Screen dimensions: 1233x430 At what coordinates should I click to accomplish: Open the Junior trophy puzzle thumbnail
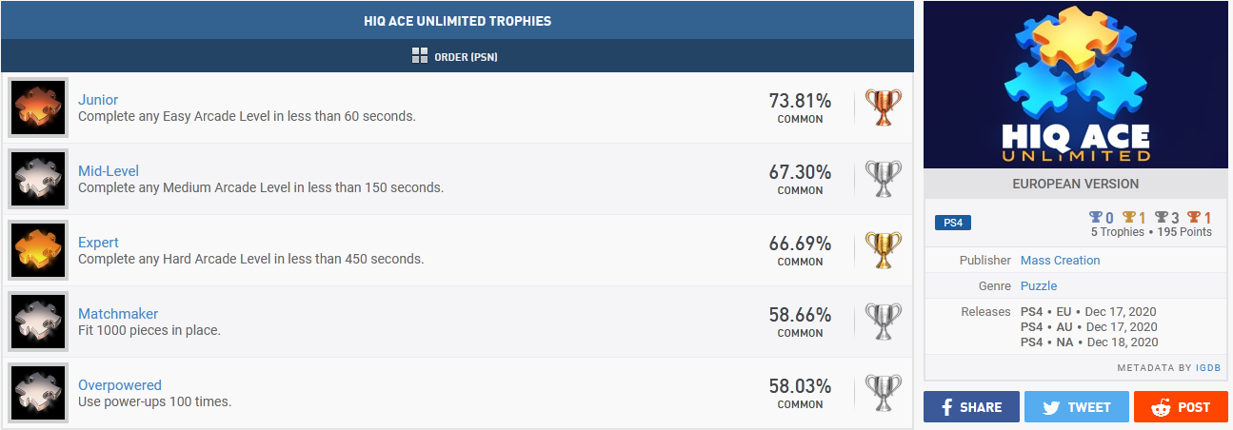(39, 107)
